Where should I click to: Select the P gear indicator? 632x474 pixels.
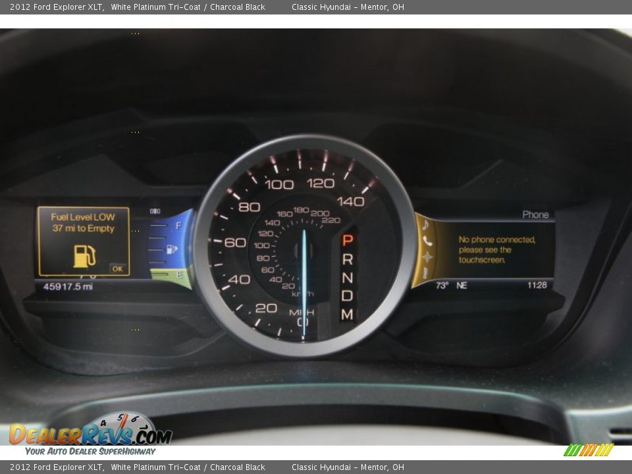(347, 240)
